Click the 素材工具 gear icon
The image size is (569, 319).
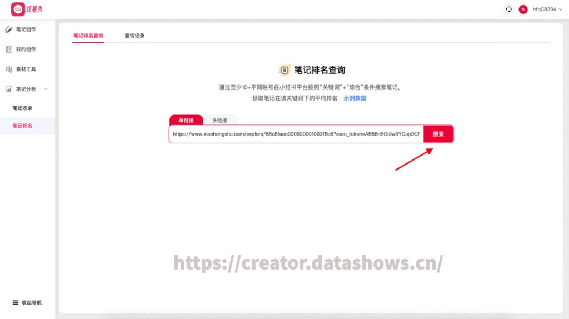pos(9,69)
